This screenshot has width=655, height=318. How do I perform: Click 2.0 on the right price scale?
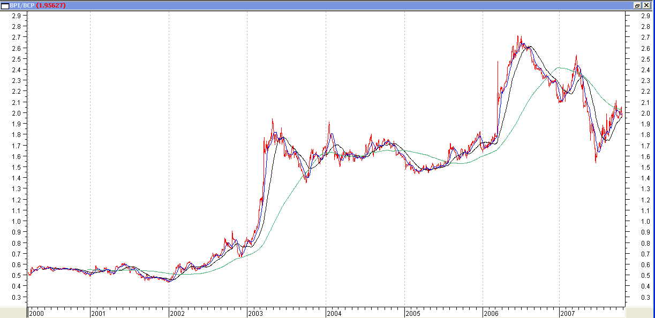(x=645, y=113)
